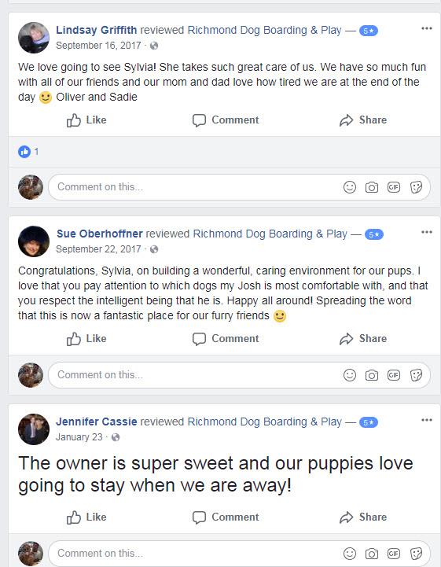
Task: Click camera icon in Lindsay's comment box
Action: 372,187
